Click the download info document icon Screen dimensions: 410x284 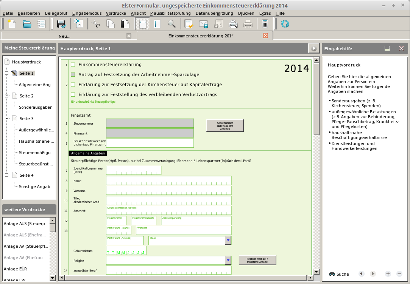click(x=218, y=24)
